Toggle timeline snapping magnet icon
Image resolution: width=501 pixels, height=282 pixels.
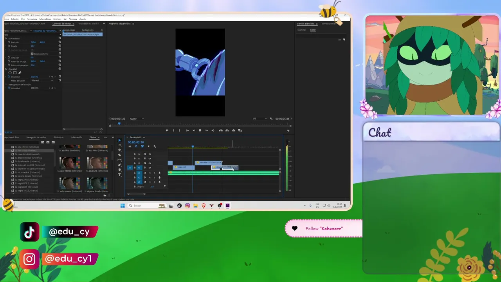pyautogui.click(x=136, y=146)
